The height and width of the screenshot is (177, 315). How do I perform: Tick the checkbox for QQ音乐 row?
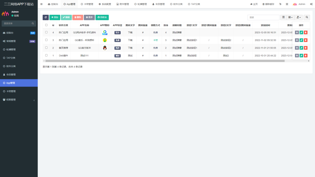pos(46,40)
